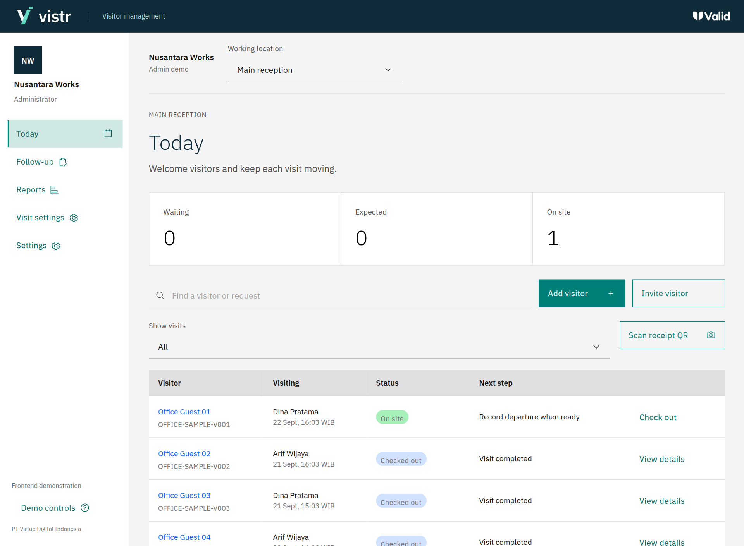This screenshot has width=744, height=546.
Task: Click the plus icon on Add visitor
Action: point(611,294)
